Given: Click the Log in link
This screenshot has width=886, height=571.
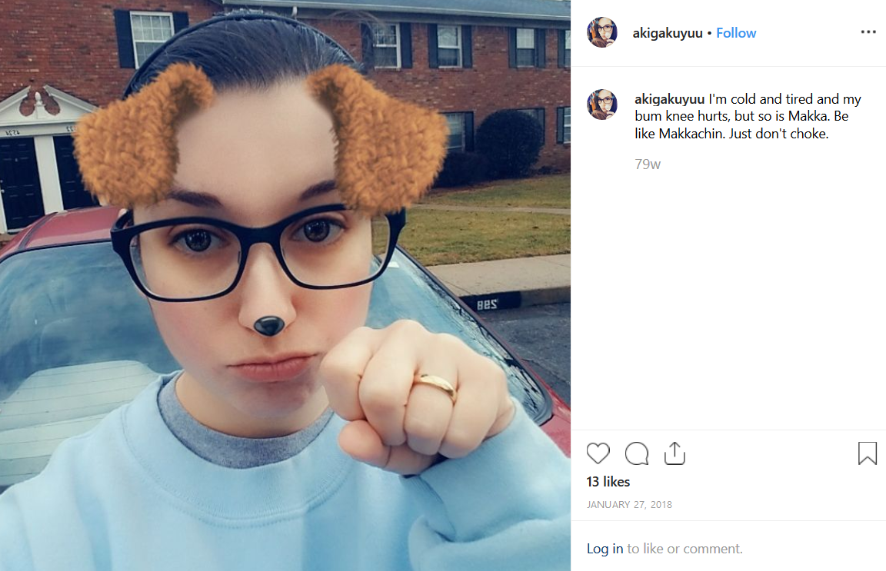Looking at the screenshot, I should 605,549.
